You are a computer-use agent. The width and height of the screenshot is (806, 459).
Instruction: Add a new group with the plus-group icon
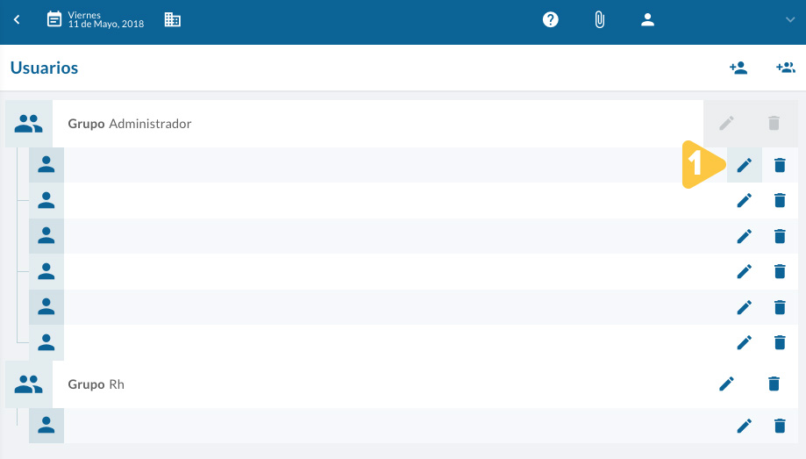[x=786, y=68]
